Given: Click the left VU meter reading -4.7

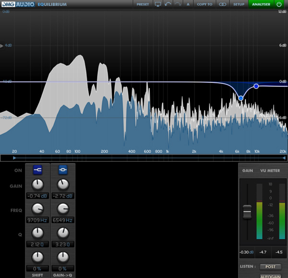Looking at the screenshot, I should [x=263, y=252].
